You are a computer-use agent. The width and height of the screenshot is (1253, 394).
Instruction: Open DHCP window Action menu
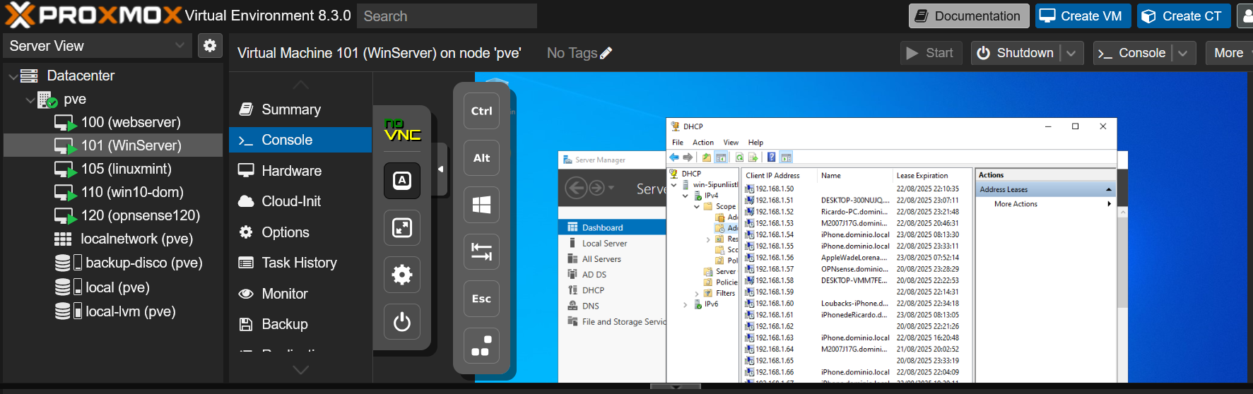click(x=703, y=143)
